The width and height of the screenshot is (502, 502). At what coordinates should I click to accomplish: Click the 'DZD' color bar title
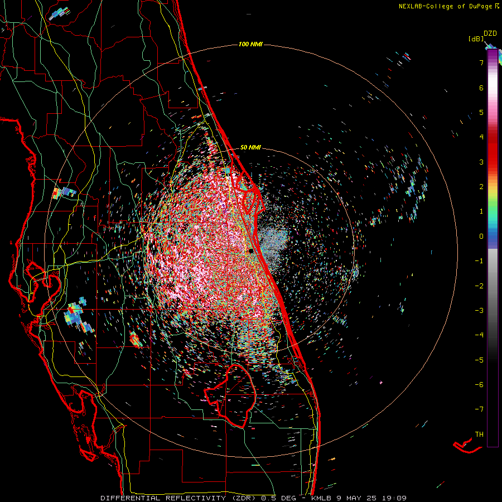pyautogui.click(x=490, y=33)
